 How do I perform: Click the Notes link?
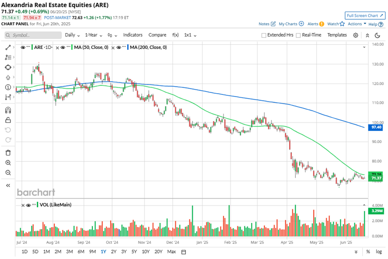pos(264,24)
